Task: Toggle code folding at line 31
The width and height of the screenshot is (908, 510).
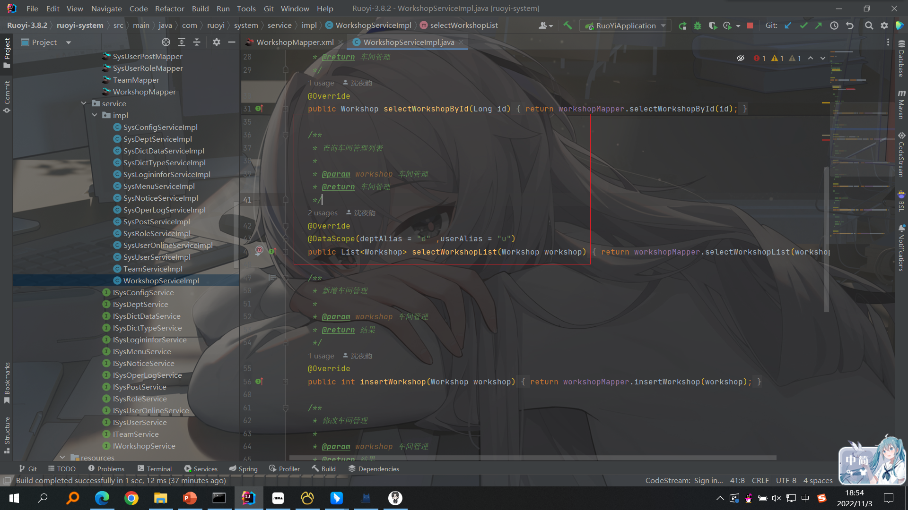Action: point(286,109)
